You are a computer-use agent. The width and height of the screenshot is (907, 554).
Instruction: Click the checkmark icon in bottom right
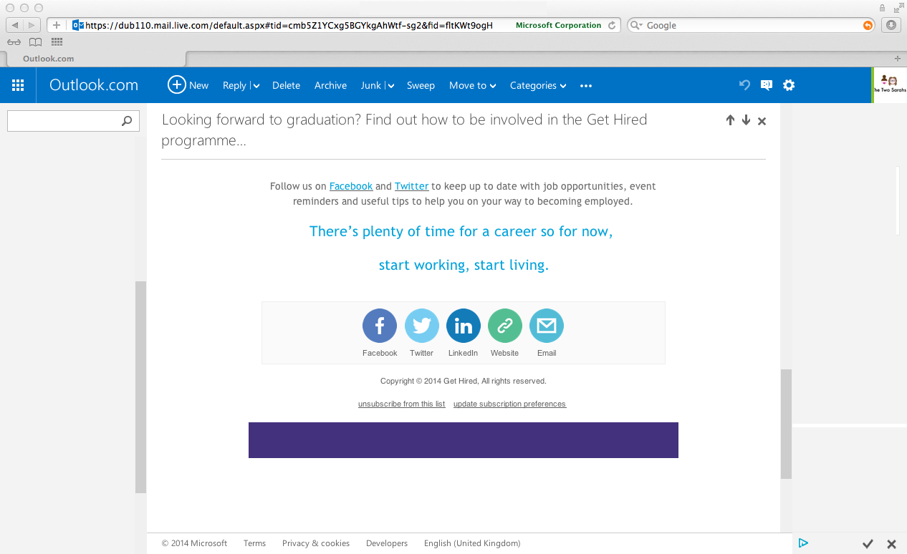(x=868, y=544)
